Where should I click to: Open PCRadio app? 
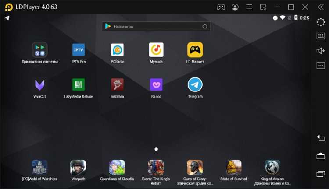coord(117,50)
